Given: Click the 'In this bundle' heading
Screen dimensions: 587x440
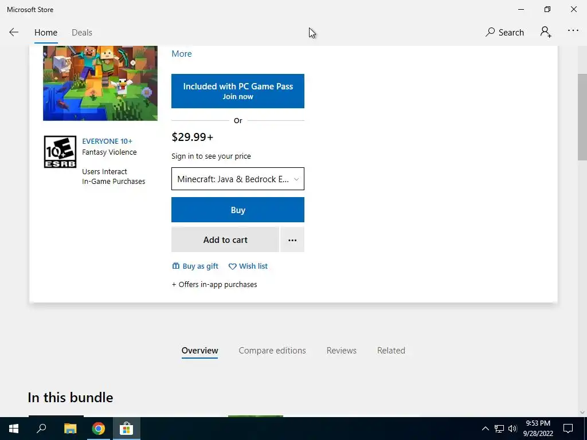Looking at the screenshot, I should 71,398.
